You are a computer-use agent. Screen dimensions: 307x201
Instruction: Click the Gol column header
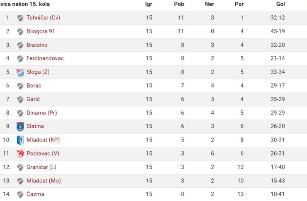coord(280,4)
